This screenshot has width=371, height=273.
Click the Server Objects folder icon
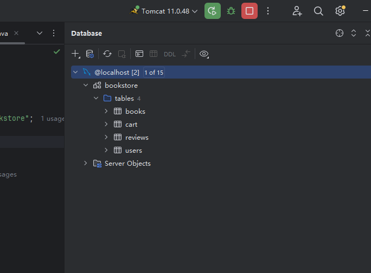pyautogui.click(x=97, y=164)
